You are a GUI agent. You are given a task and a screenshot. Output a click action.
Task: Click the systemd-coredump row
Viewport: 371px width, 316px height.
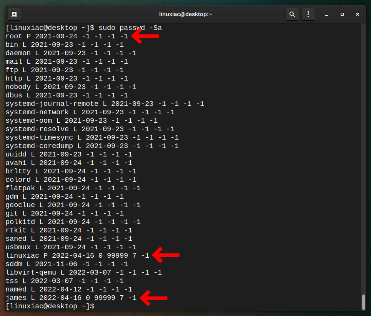[x=92, y=146]
